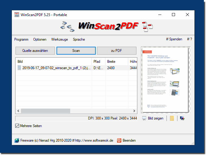Click the list's scroll left arrow
206x155 pixels.
point(18,111)
